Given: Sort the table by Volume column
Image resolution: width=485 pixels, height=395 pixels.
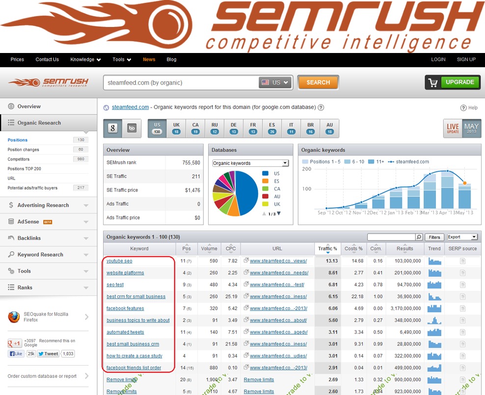Looking at the screenshot, I should pyautogui.click(x=209, y=249).
